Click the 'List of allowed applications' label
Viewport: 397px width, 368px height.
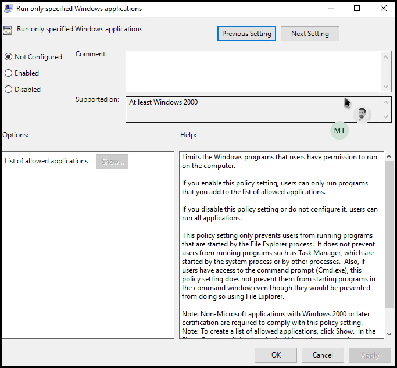46,161
